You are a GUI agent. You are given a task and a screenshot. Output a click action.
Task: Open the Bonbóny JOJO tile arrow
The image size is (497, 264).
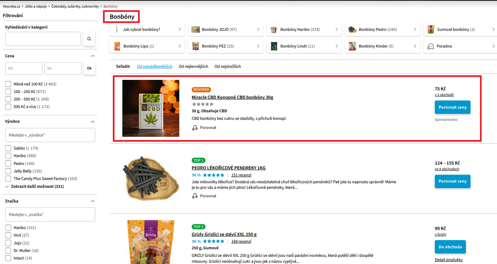tap(258, 29)
